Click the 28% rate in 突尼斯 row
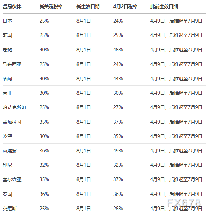The width and height of the screenshot is (211, 215). point(118,209)
